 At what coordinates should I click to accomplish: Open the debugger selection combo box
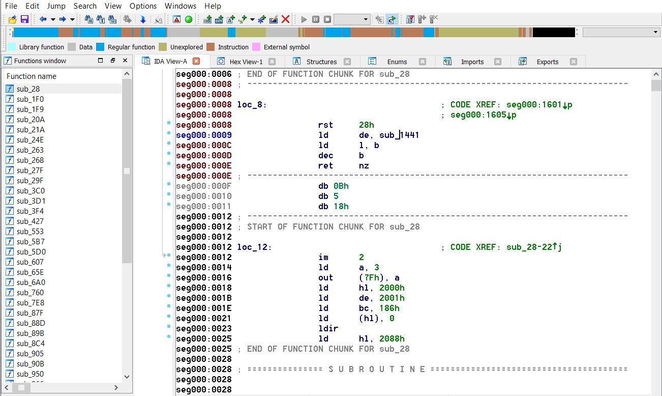coord(352,19)
